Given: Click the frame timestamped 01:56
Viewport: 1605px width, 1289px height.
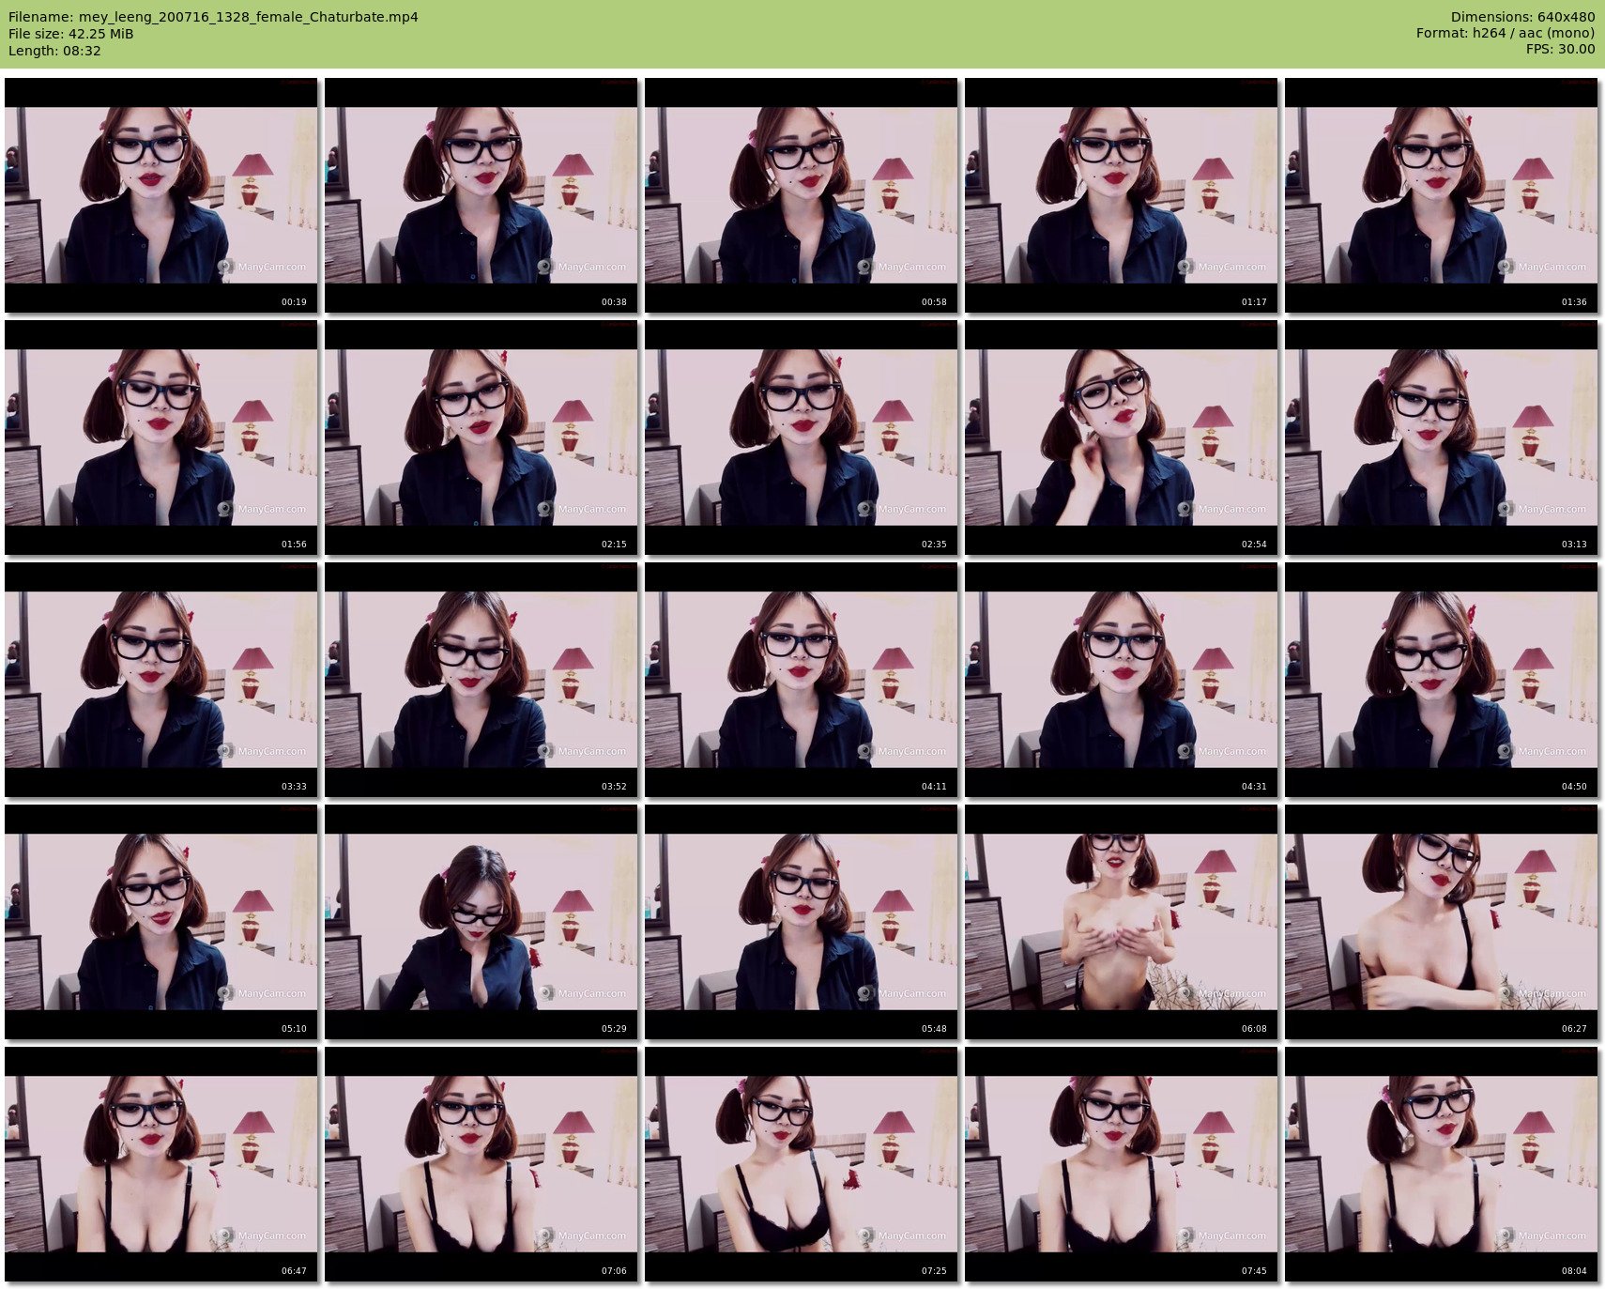Looking at the screenshot, I should pyautogui.click(x=160, y=437).
